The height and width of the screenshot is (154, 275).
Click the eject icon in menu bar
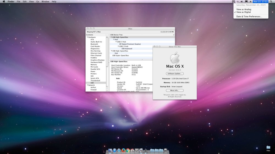pos(251,1)
